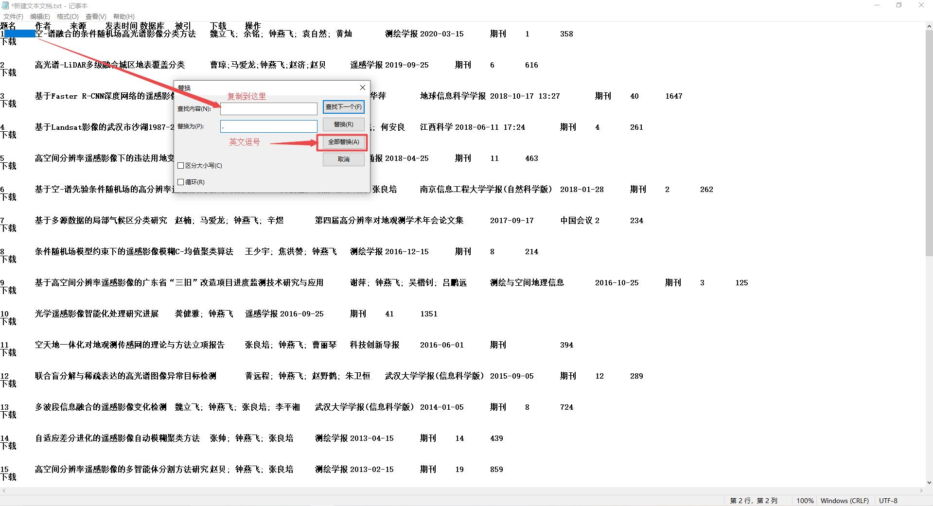Viewport: 933px width, 506px height.
Task: Click the text 测绘与空间地理信息
Action: click(x=527, y=283)
